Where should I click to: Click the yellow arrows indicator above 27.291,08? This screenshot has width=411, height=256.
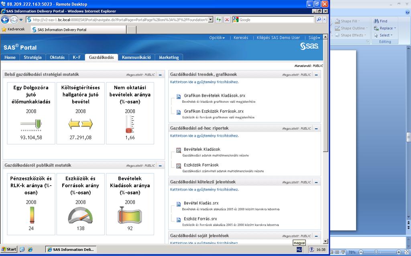point(80,124)
